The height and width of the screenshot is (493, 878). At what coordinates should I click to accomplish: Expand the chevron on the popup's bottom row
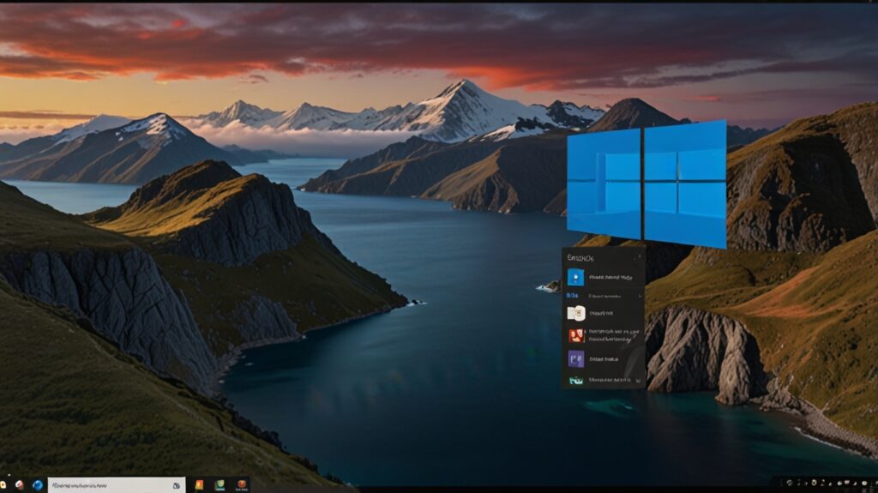point(639,381)
